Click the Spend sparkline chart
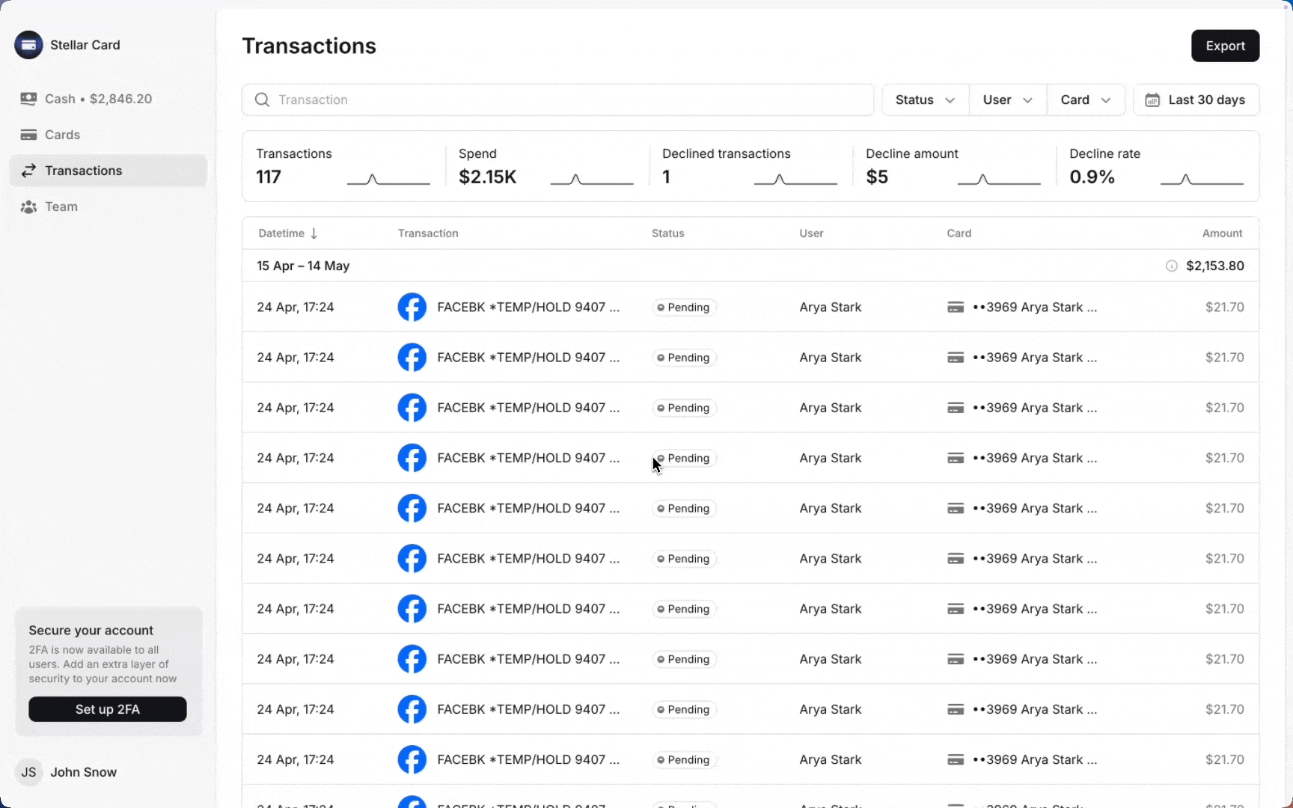Viewport: 1293px width, 808px height. 592,179
